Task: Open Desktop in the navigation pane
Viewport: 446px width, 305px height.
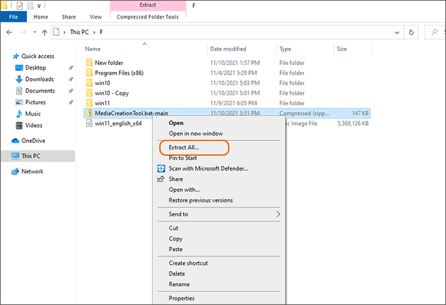Action: click(x=36, y=68)
